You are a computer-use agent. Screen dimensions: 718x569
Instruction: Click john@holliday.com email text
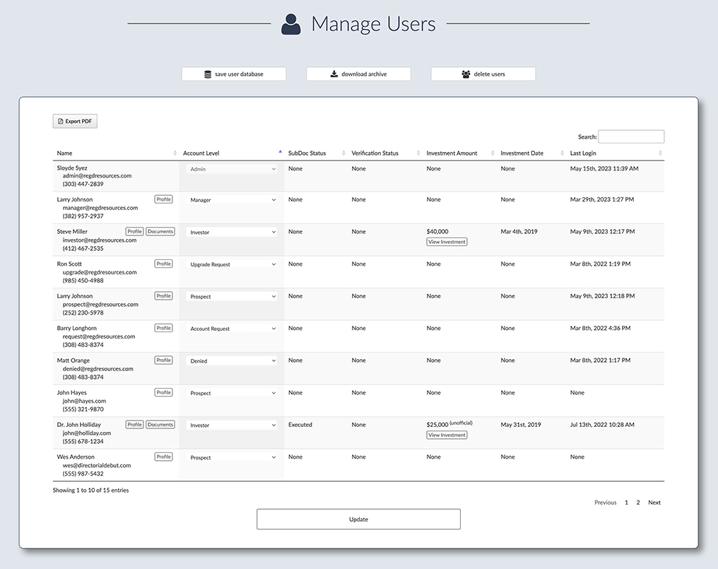click(86, 433)
